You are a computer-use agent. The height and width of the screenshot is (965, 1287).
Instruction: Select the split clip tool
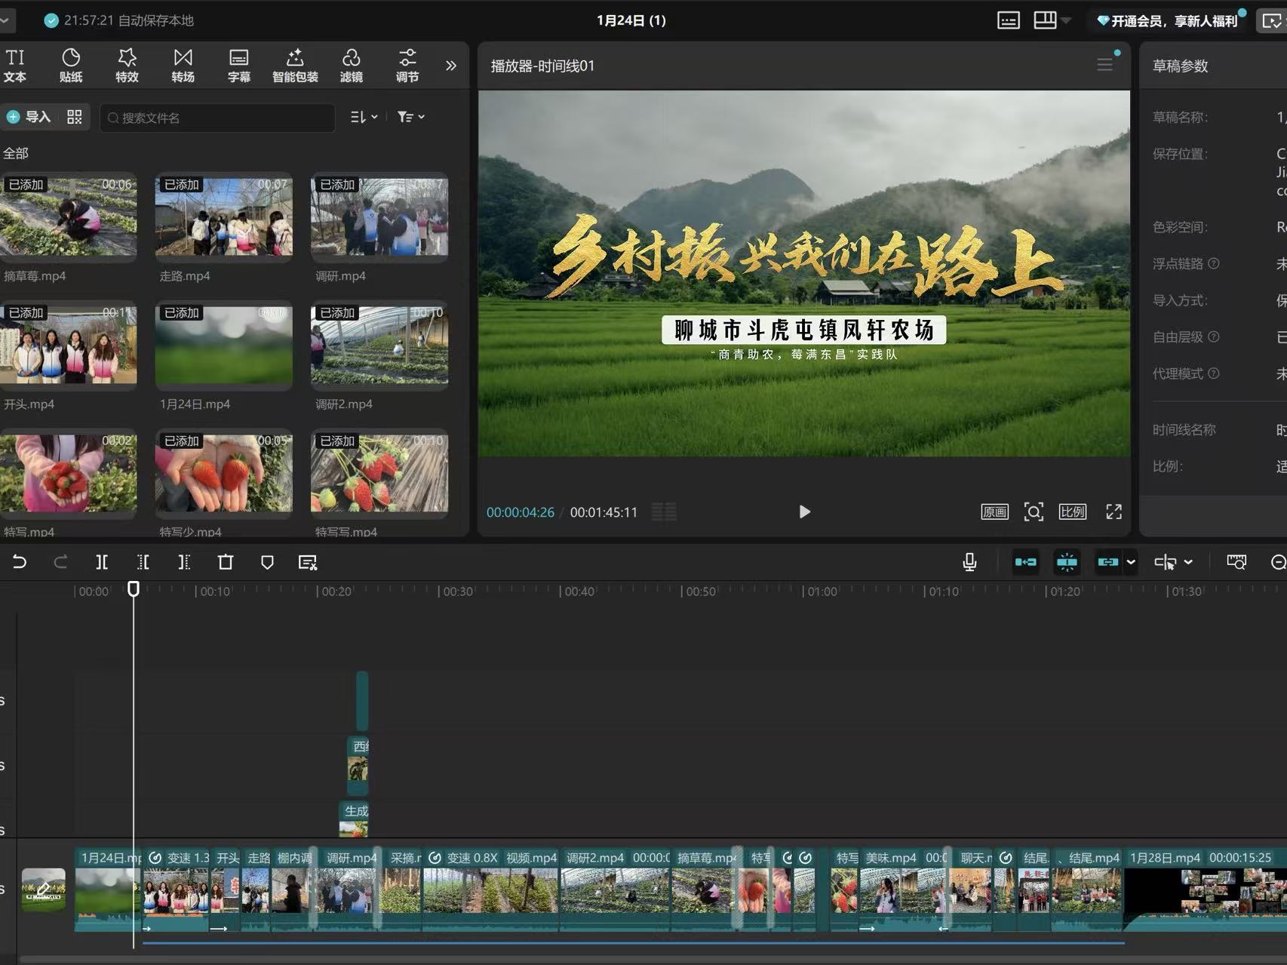[102, 562]
